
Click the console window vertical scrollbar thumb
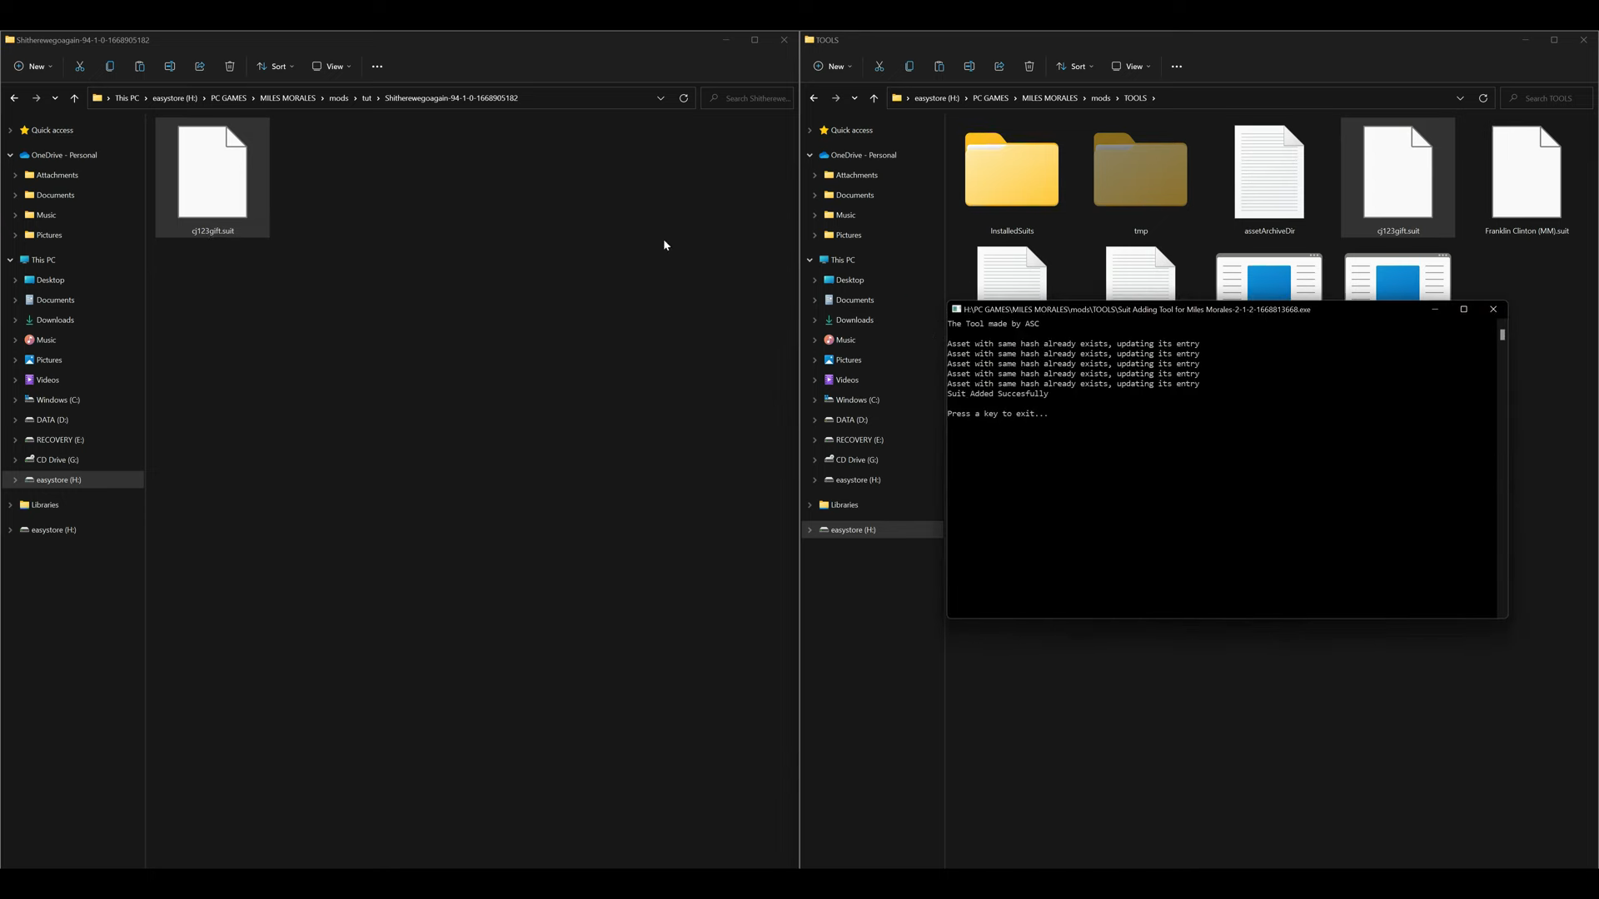1502,335
